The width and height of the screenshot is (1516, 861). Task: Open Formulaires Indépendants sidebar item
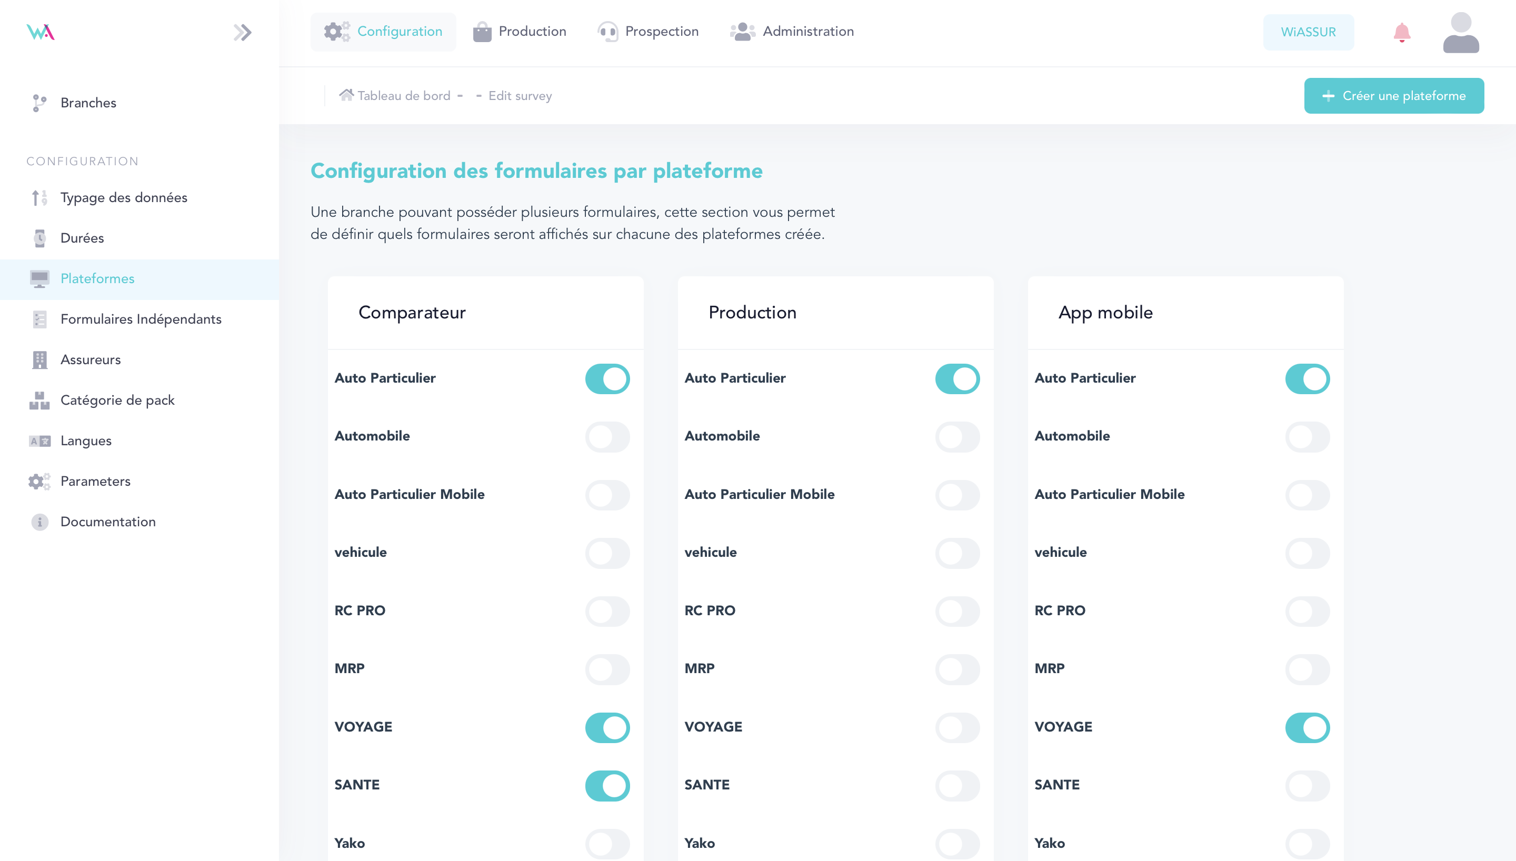coord(141,319)
